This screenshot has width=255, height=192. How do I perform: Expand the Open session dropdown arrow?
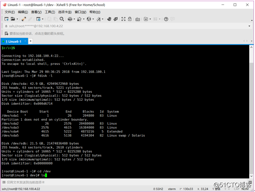click(17, 19)
